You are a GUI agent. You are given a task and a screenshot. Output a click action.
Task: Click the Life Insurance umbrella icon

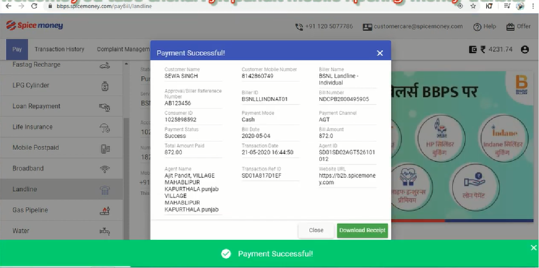point(105,127)
